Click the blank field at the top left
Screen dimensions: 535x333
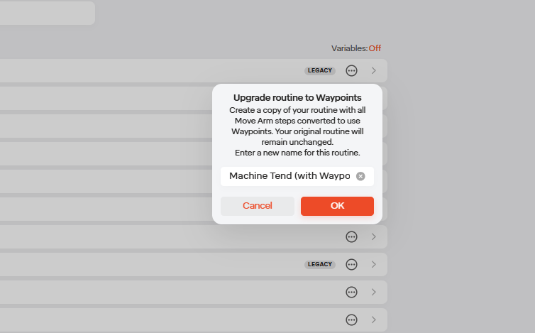tap(47, 13)
